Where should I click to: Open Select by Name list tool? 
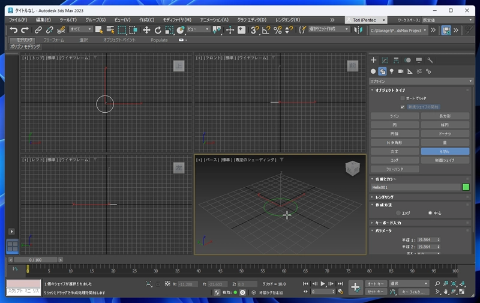(x=110, y=29)
